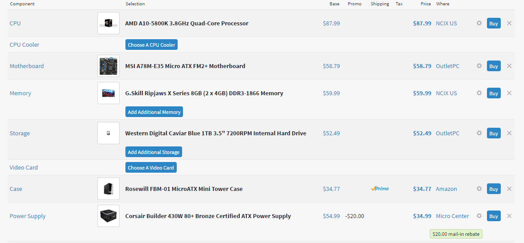
Task: Remove the AMD A10-5800K CPU with X
Action: click(x=509, y=23)
